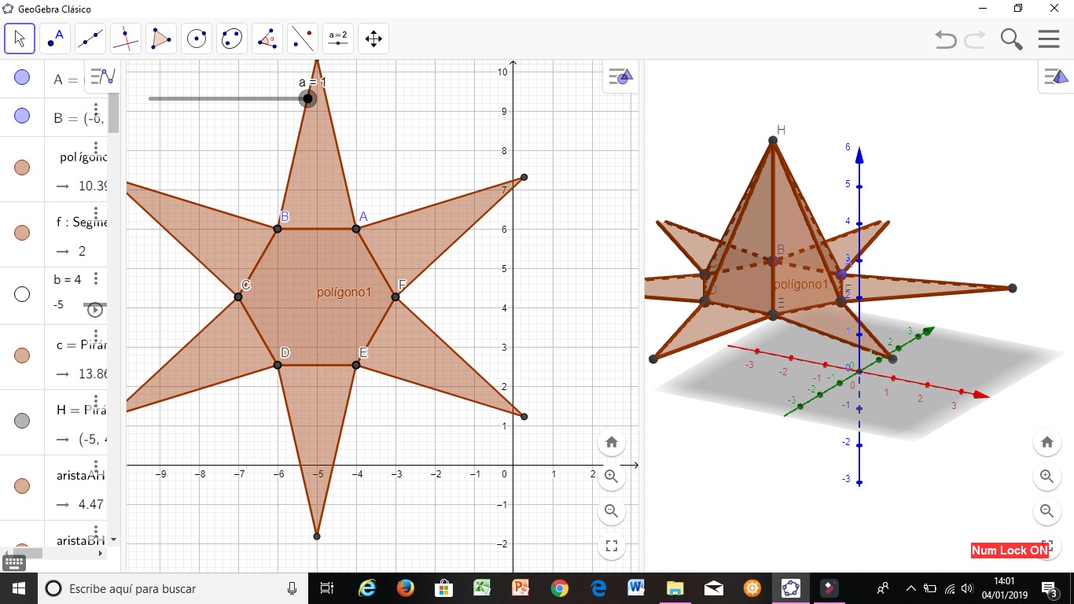The image size is (1074, 604).
Task: Click the Undo arrow
Action: click(946, 39)
